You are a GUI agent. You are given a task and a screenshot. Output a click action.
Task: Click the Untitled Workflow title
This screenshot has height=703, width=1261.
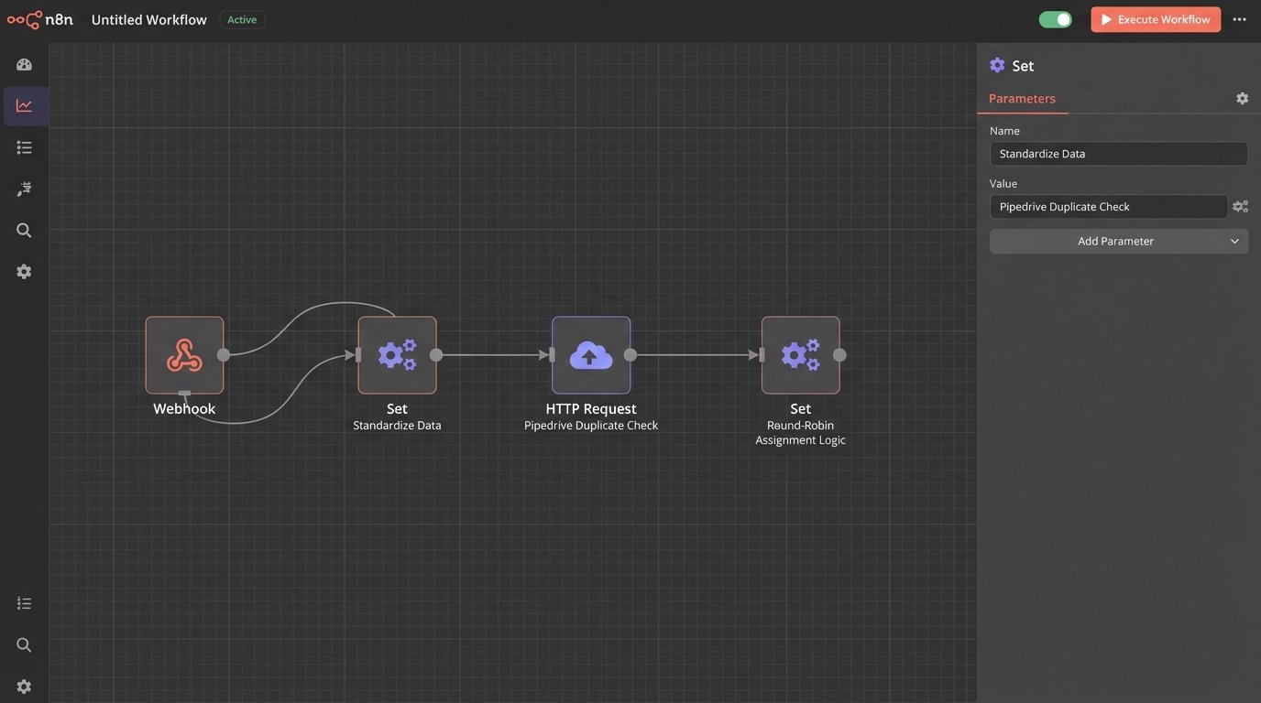(149, 19)
